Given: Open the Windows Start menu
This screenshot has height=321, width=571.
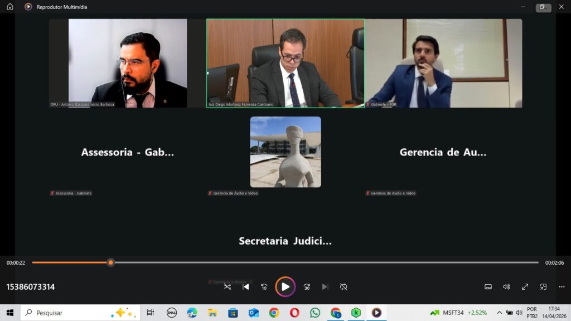Looking at the screenshot, I should pos(10,313).
